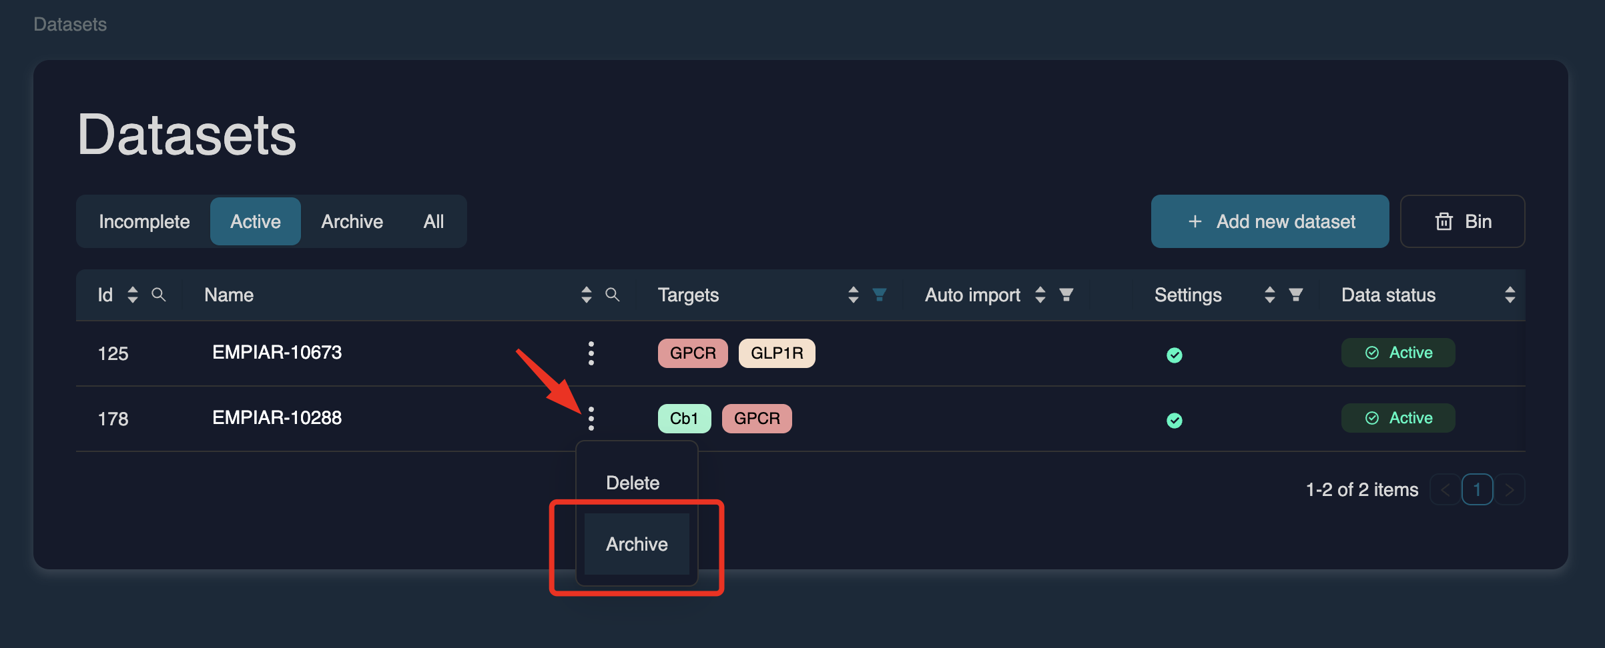This screenshot has height=648, width=1605.
Task: Click settings checkmark icon for EMPIAR-10673
Action: coord(1174,355)
